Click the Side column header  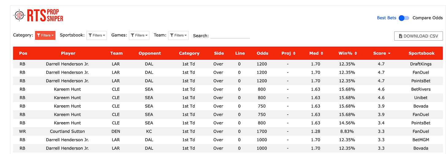[219, 53]
